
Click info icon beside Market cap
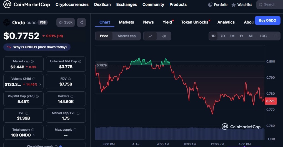coord(32,61)
